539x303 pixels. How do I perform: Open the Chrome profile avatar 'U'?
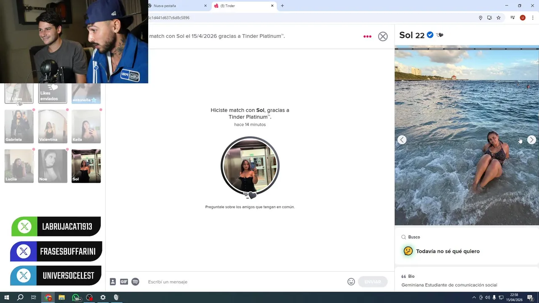[x=523, y=18]
